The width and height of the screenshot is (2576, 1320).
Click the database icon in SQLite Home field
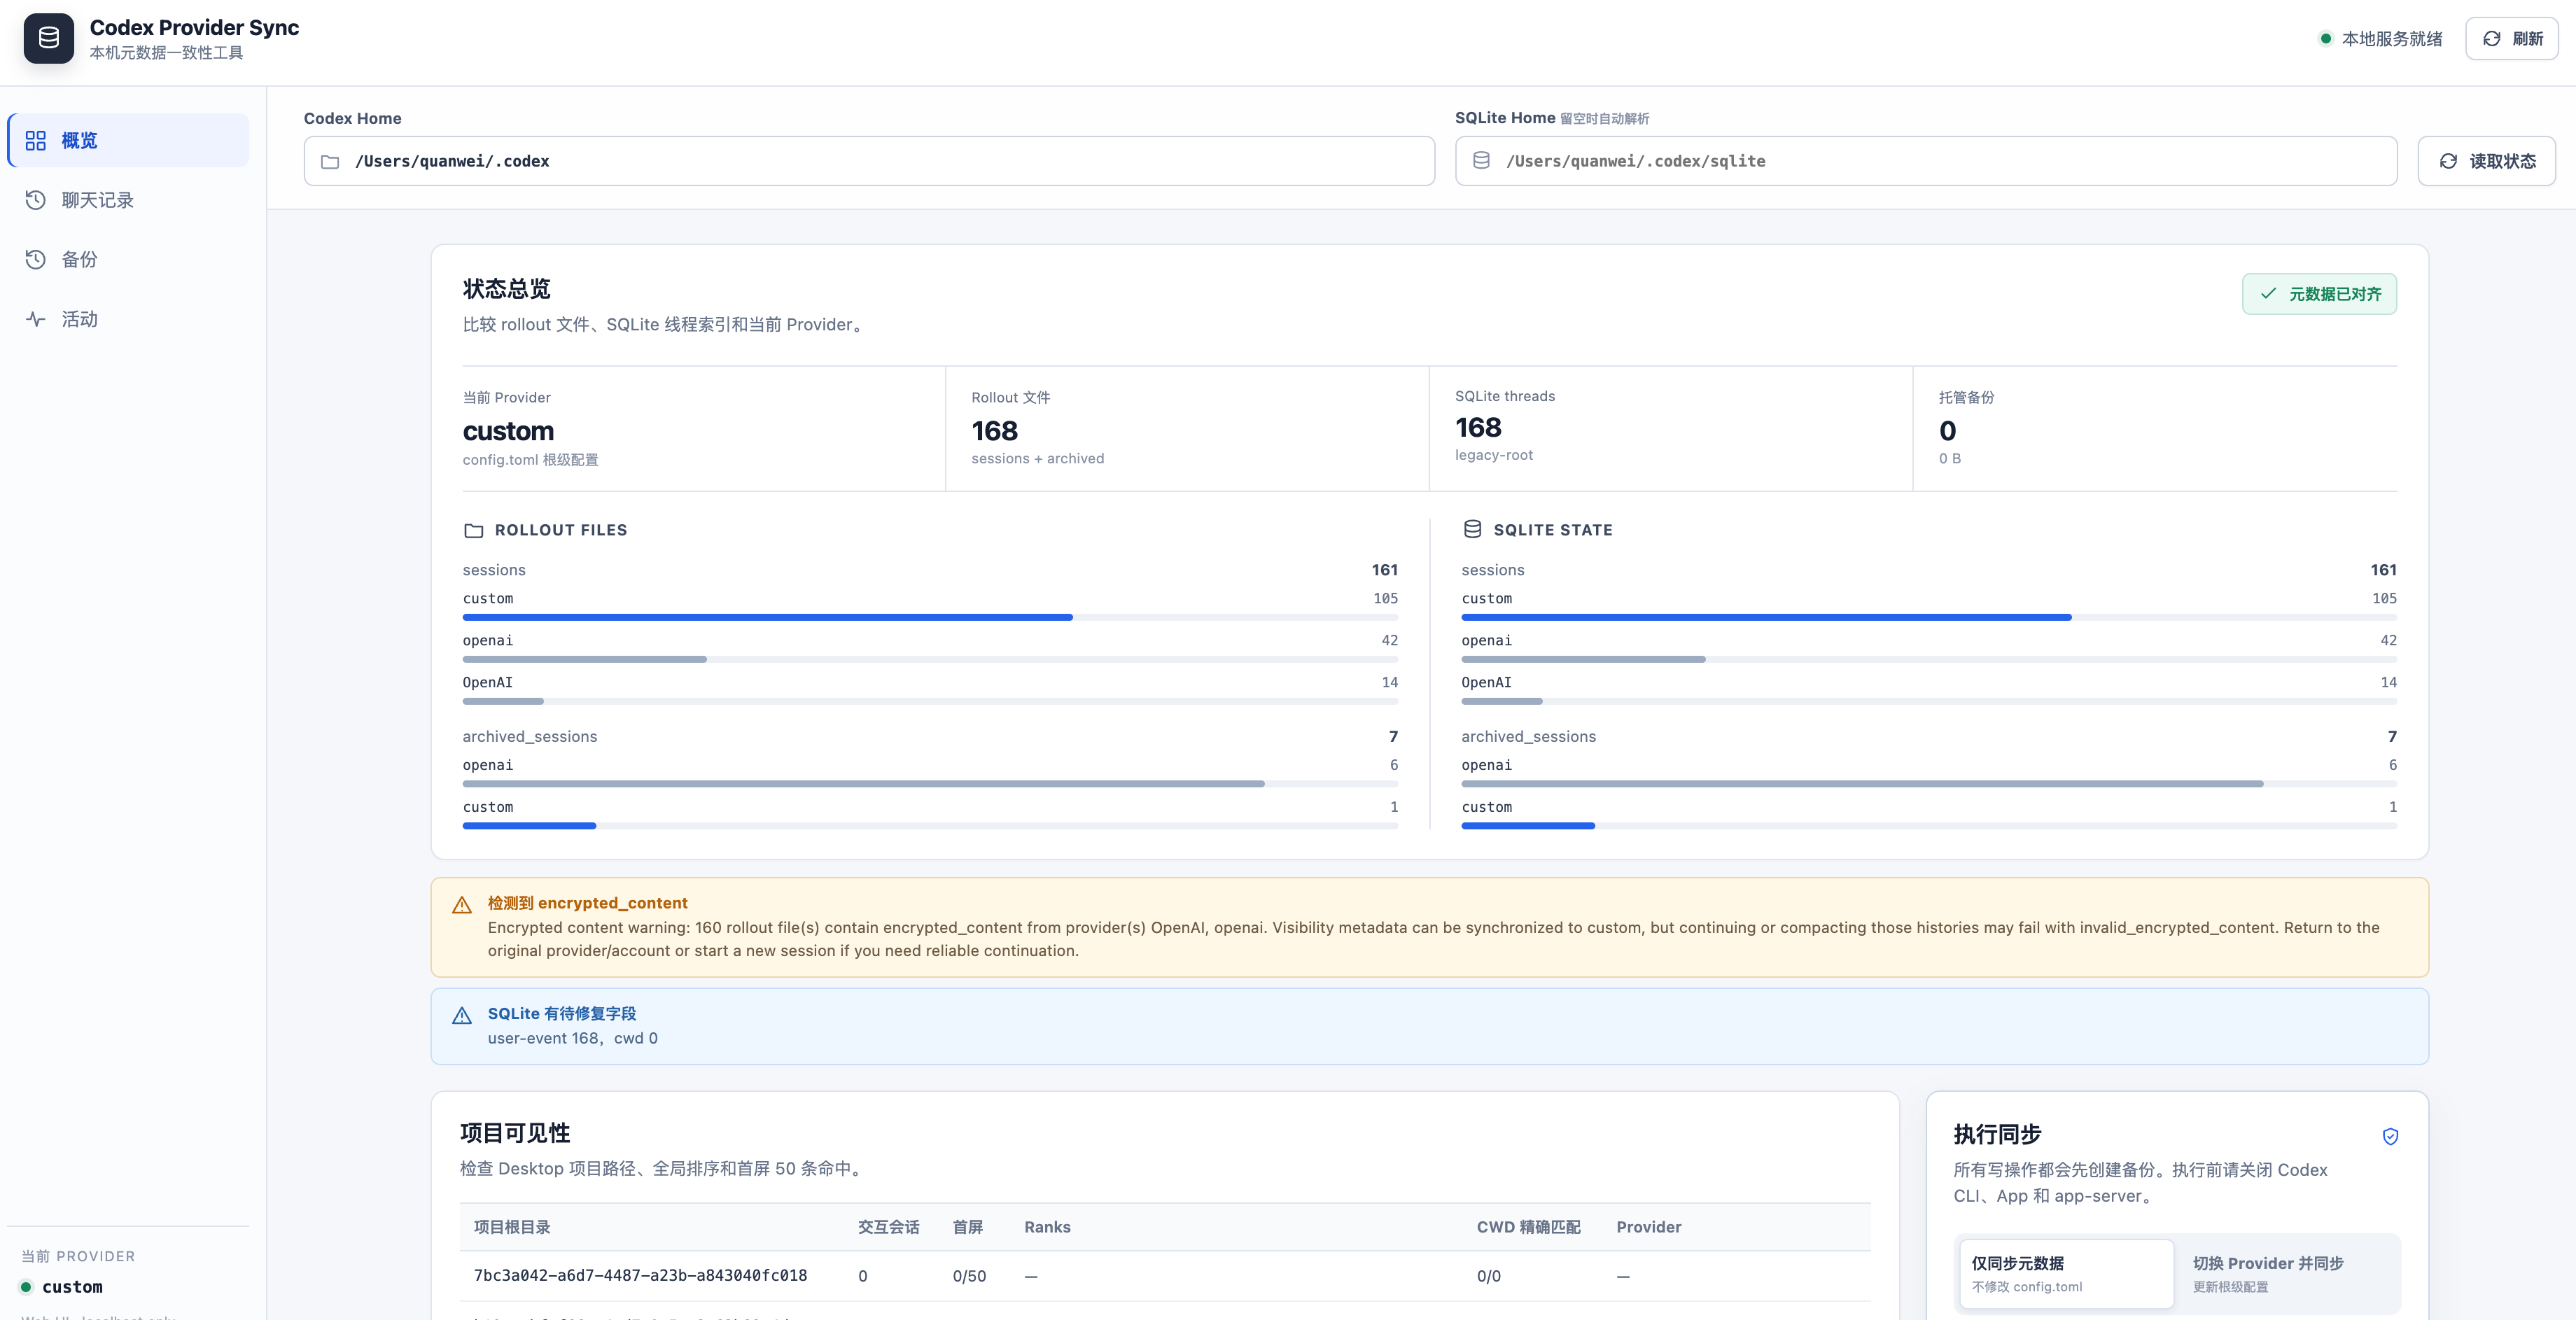[1481, 160]
